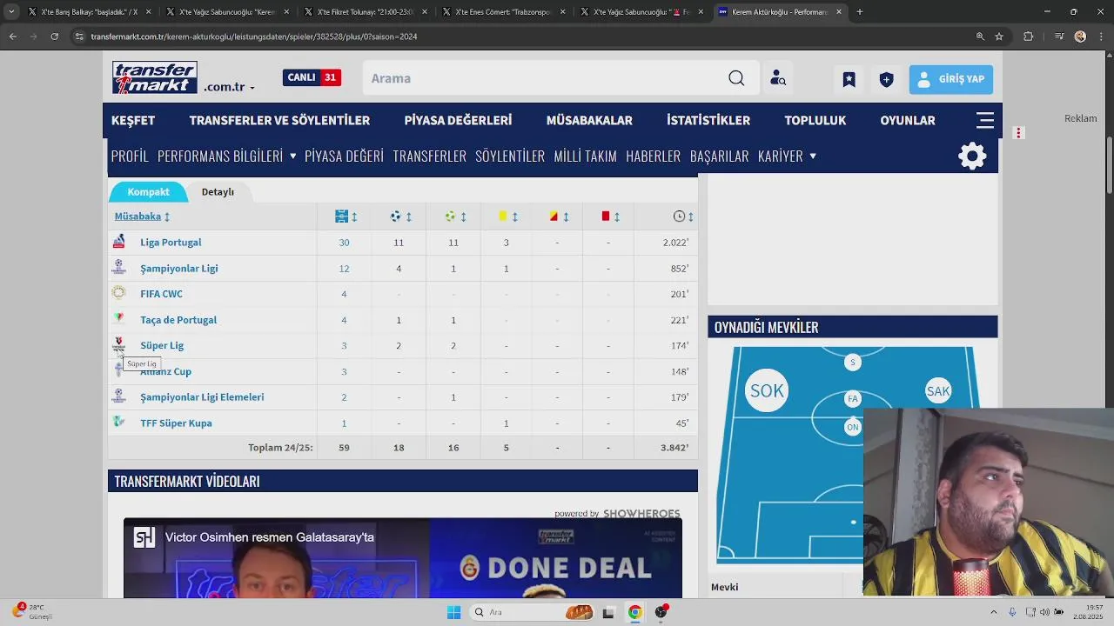
Task: Open the İstatistikler menu
Action: click(x=708, y=120)
